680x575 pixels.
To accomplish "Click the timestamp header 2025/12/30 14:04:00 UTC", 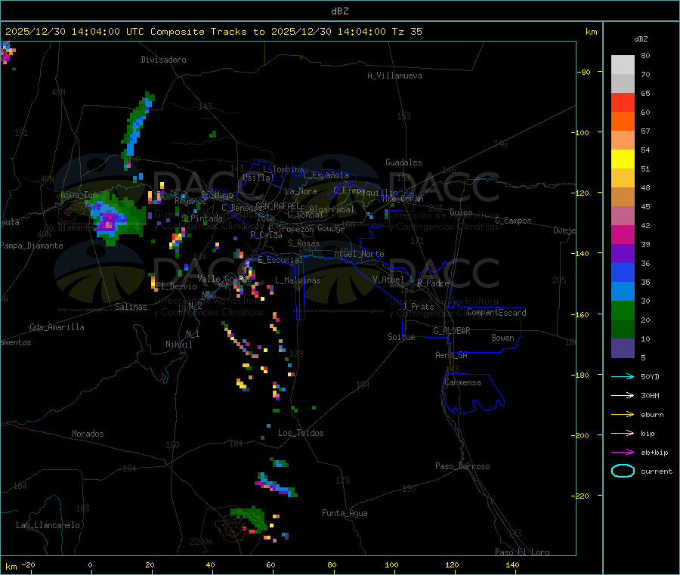I will [x=75, y=32].
